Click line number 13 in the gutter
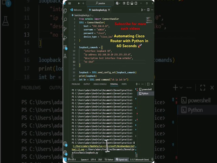This screenshot has height=163, width=217. 74,62
